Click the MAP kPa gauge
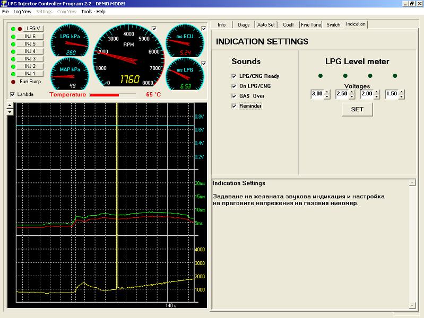The width and height of the screenshot is (424, 318). tap(70, 74)
